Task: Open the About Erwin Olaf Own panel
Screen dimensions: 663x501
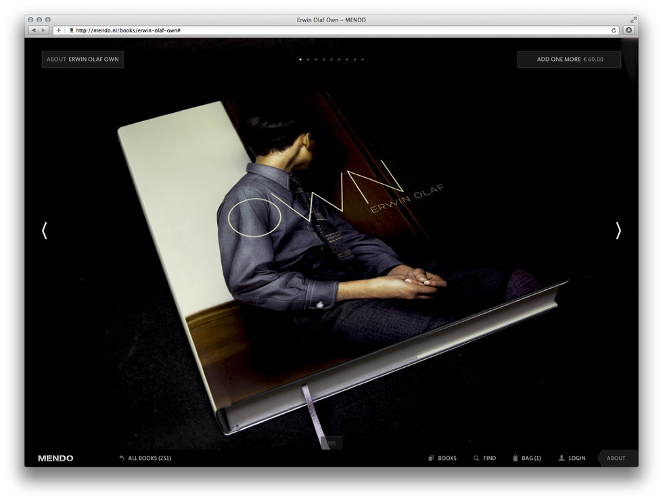Action: coord(83,59)
